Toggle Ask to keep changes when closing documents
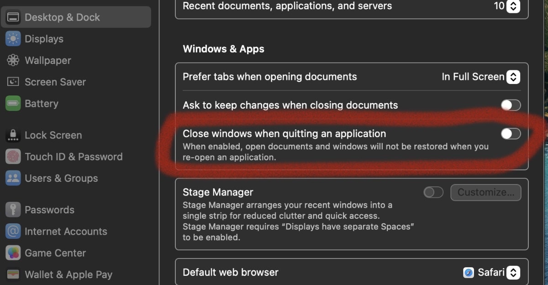 (x=511, y=105)
